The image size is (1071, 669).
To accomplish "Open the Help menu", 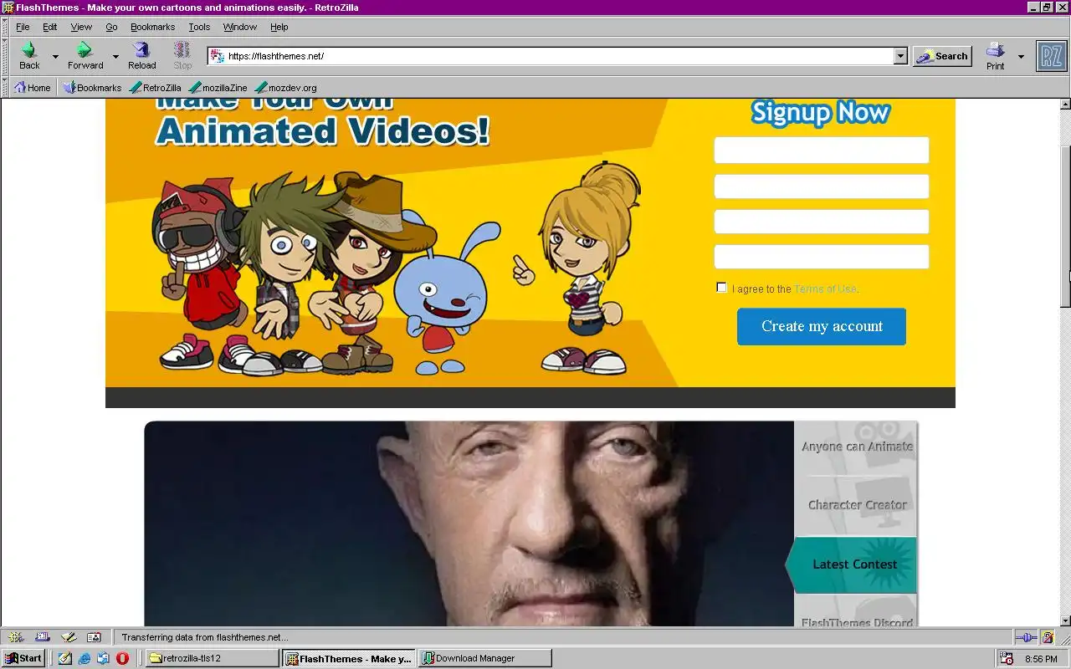I will [x=279, y=27].
